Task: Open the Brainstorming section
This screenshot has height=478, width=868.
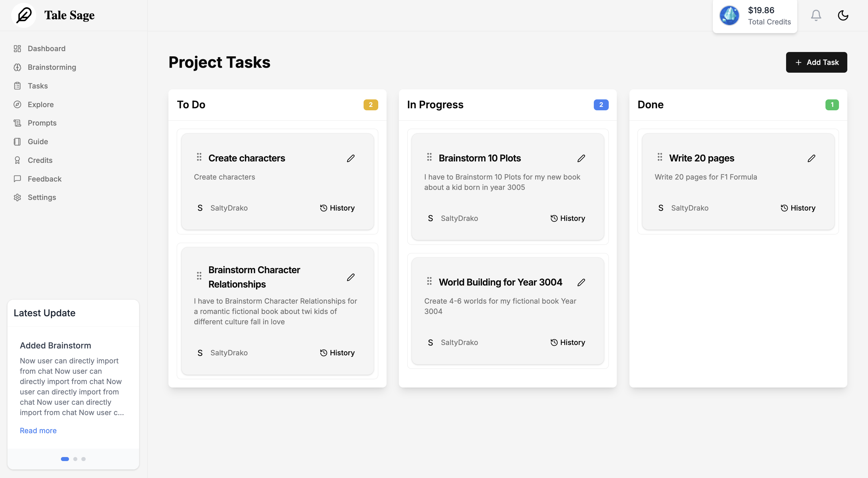Action: [x=52, y=67]
